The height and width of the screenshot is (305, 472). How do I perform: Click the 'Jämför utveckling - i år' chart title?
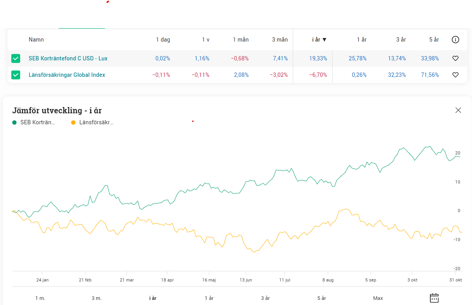[57, 111]
